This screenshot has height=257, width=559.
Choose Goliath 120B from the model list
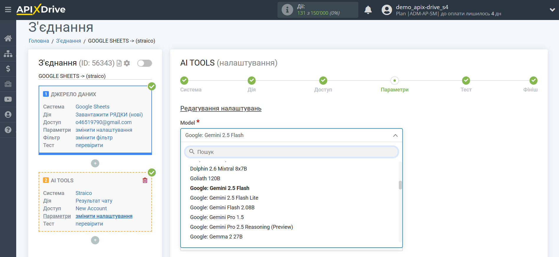coord(205,178)
